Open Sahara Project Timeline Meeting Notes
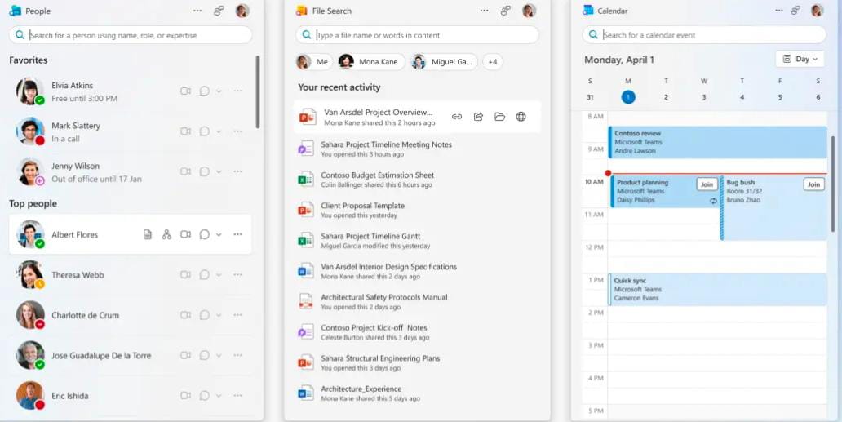The height and width of the screenshot is (422, 842). [x=417, y=149]
